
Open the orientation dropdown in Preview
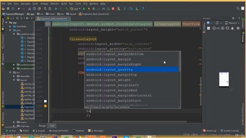(218, 23)
